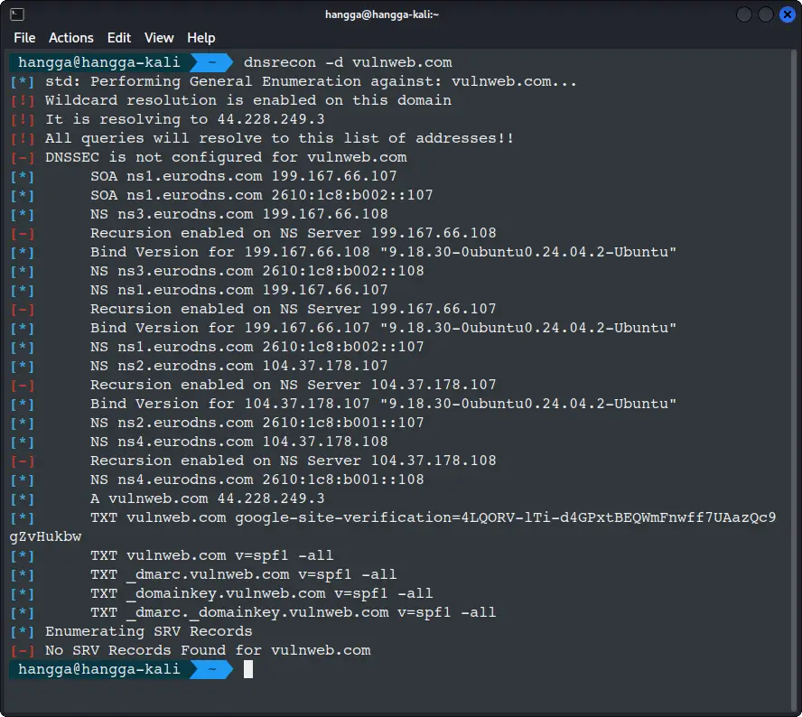Open the View menu
This screenshot has width=802, height=717.
point(159,38)
